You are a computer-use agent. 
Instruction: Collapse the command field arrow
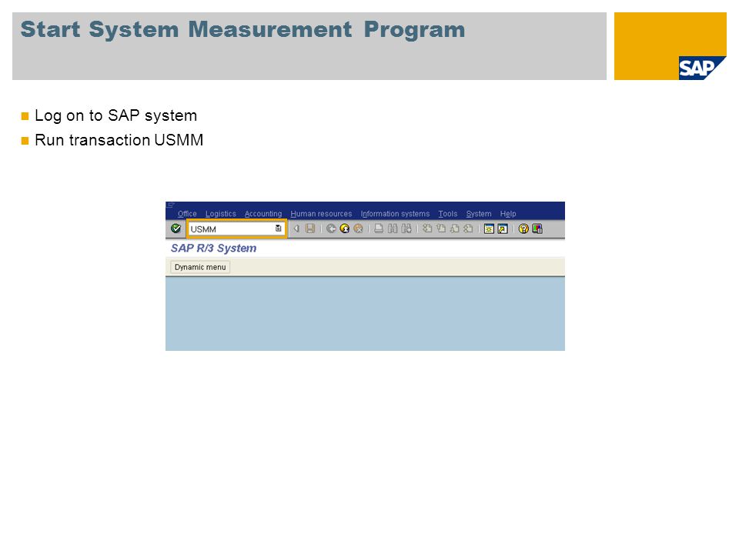click(296, 229)
